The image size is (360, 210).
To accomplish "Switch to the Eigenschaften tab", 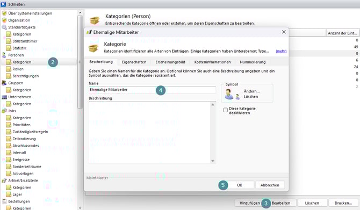I will [x=134, y=62].
